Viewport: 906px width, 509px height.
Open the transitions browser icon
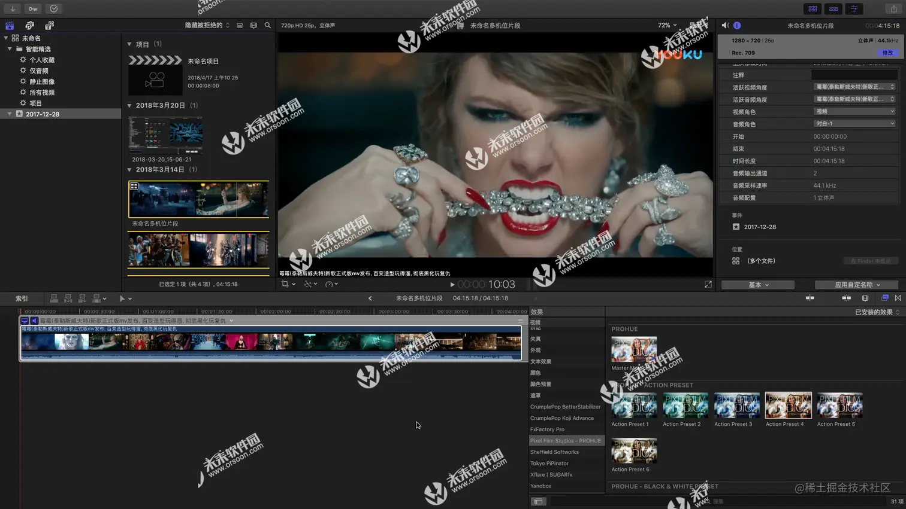[x=898, y=298]
